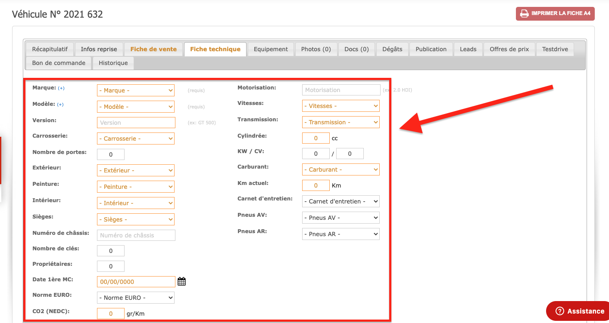This screenshot has width=609, height=323.
Task: Open the Carnet d'entretien dropdown
Action: point(341,201)
